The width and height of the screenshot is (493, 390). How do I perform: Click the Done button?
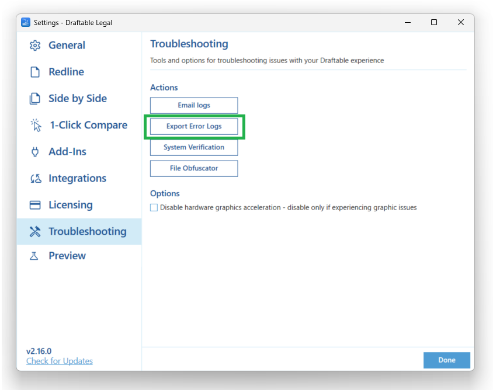click(447, 360)
